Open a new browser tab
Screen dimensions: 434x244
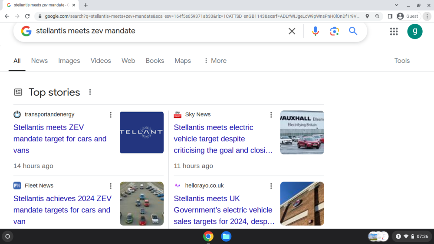point(86,5)
